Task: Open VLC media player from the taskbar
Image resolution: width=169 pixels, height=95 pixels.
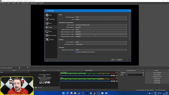Action: (x=95, y=93)
